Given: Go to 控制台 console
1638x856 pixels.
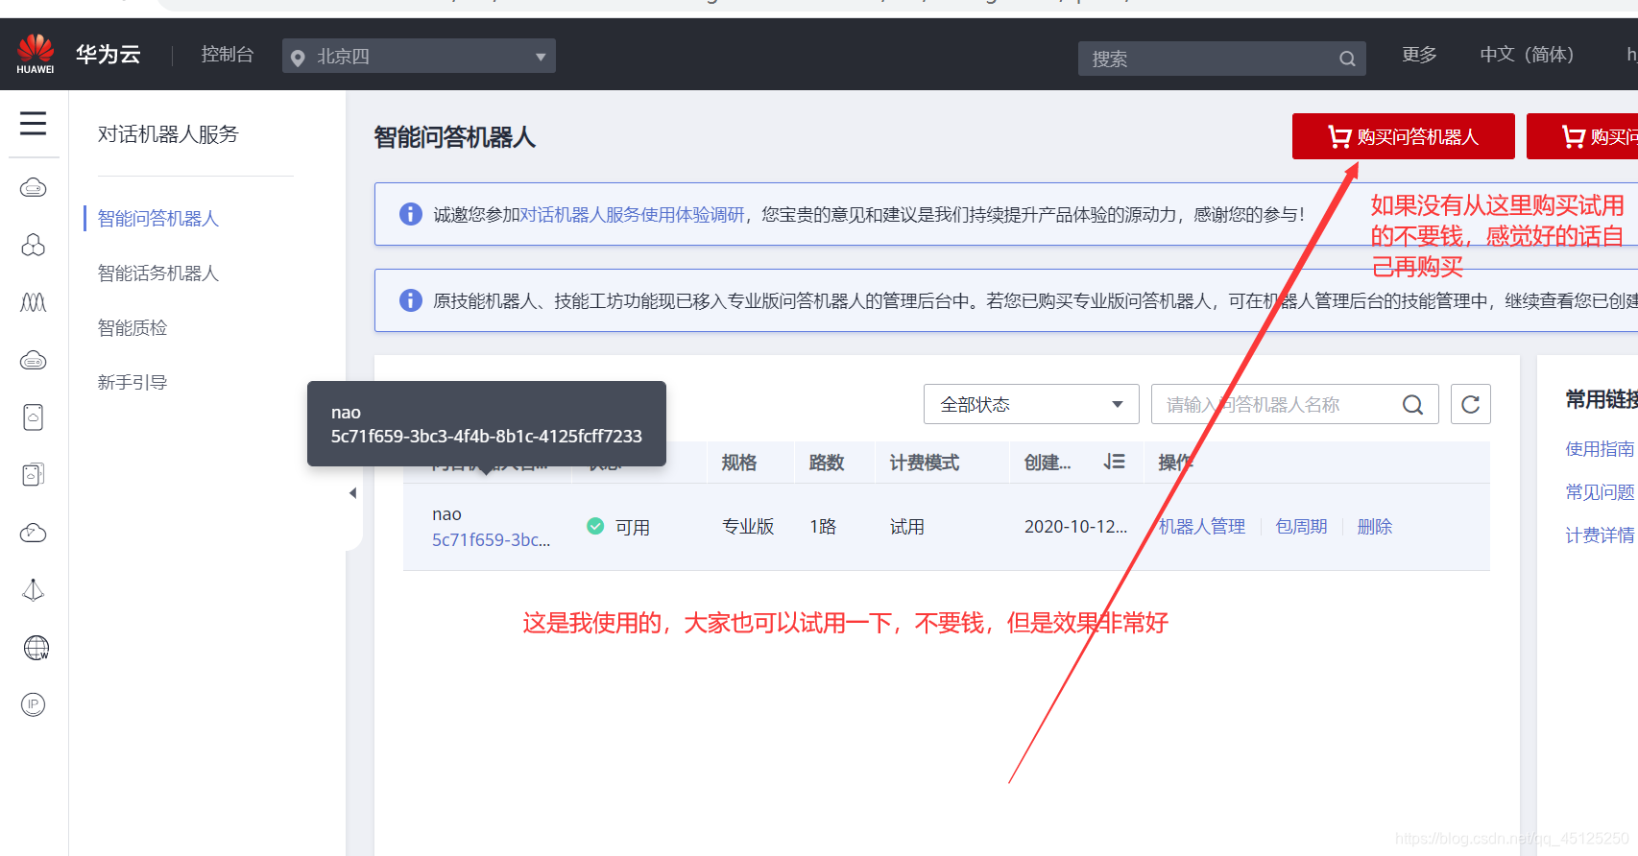Looking at the screenshot, I should (x=228, y=55).
